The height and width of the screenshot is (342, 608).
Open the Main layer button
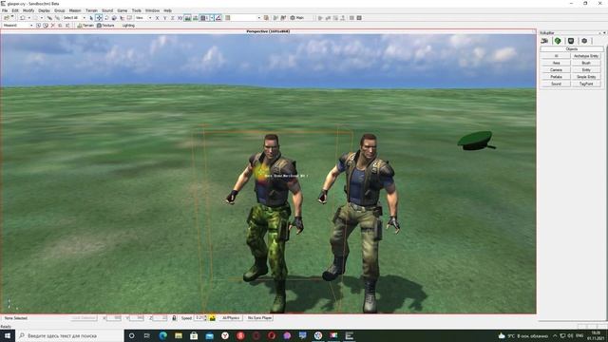[297, 18]
